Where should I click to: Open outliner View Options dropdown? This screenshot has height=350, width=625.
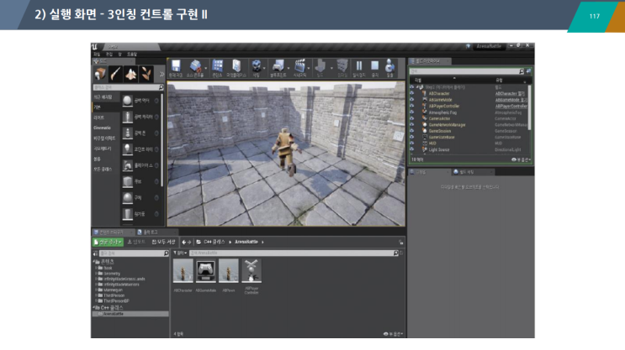tap(521, 159)
